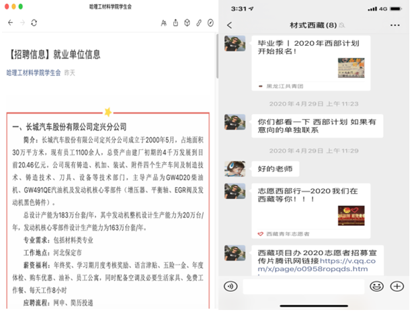Screen dimensions: 410x312
Task: Open article in browser via compass icon
Action: pos(210,23)
